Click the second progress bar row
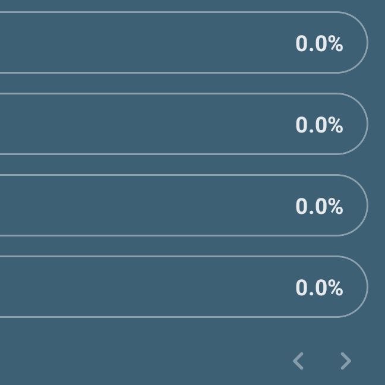Screen dimensions: 385x385 (x=184, y=124)
